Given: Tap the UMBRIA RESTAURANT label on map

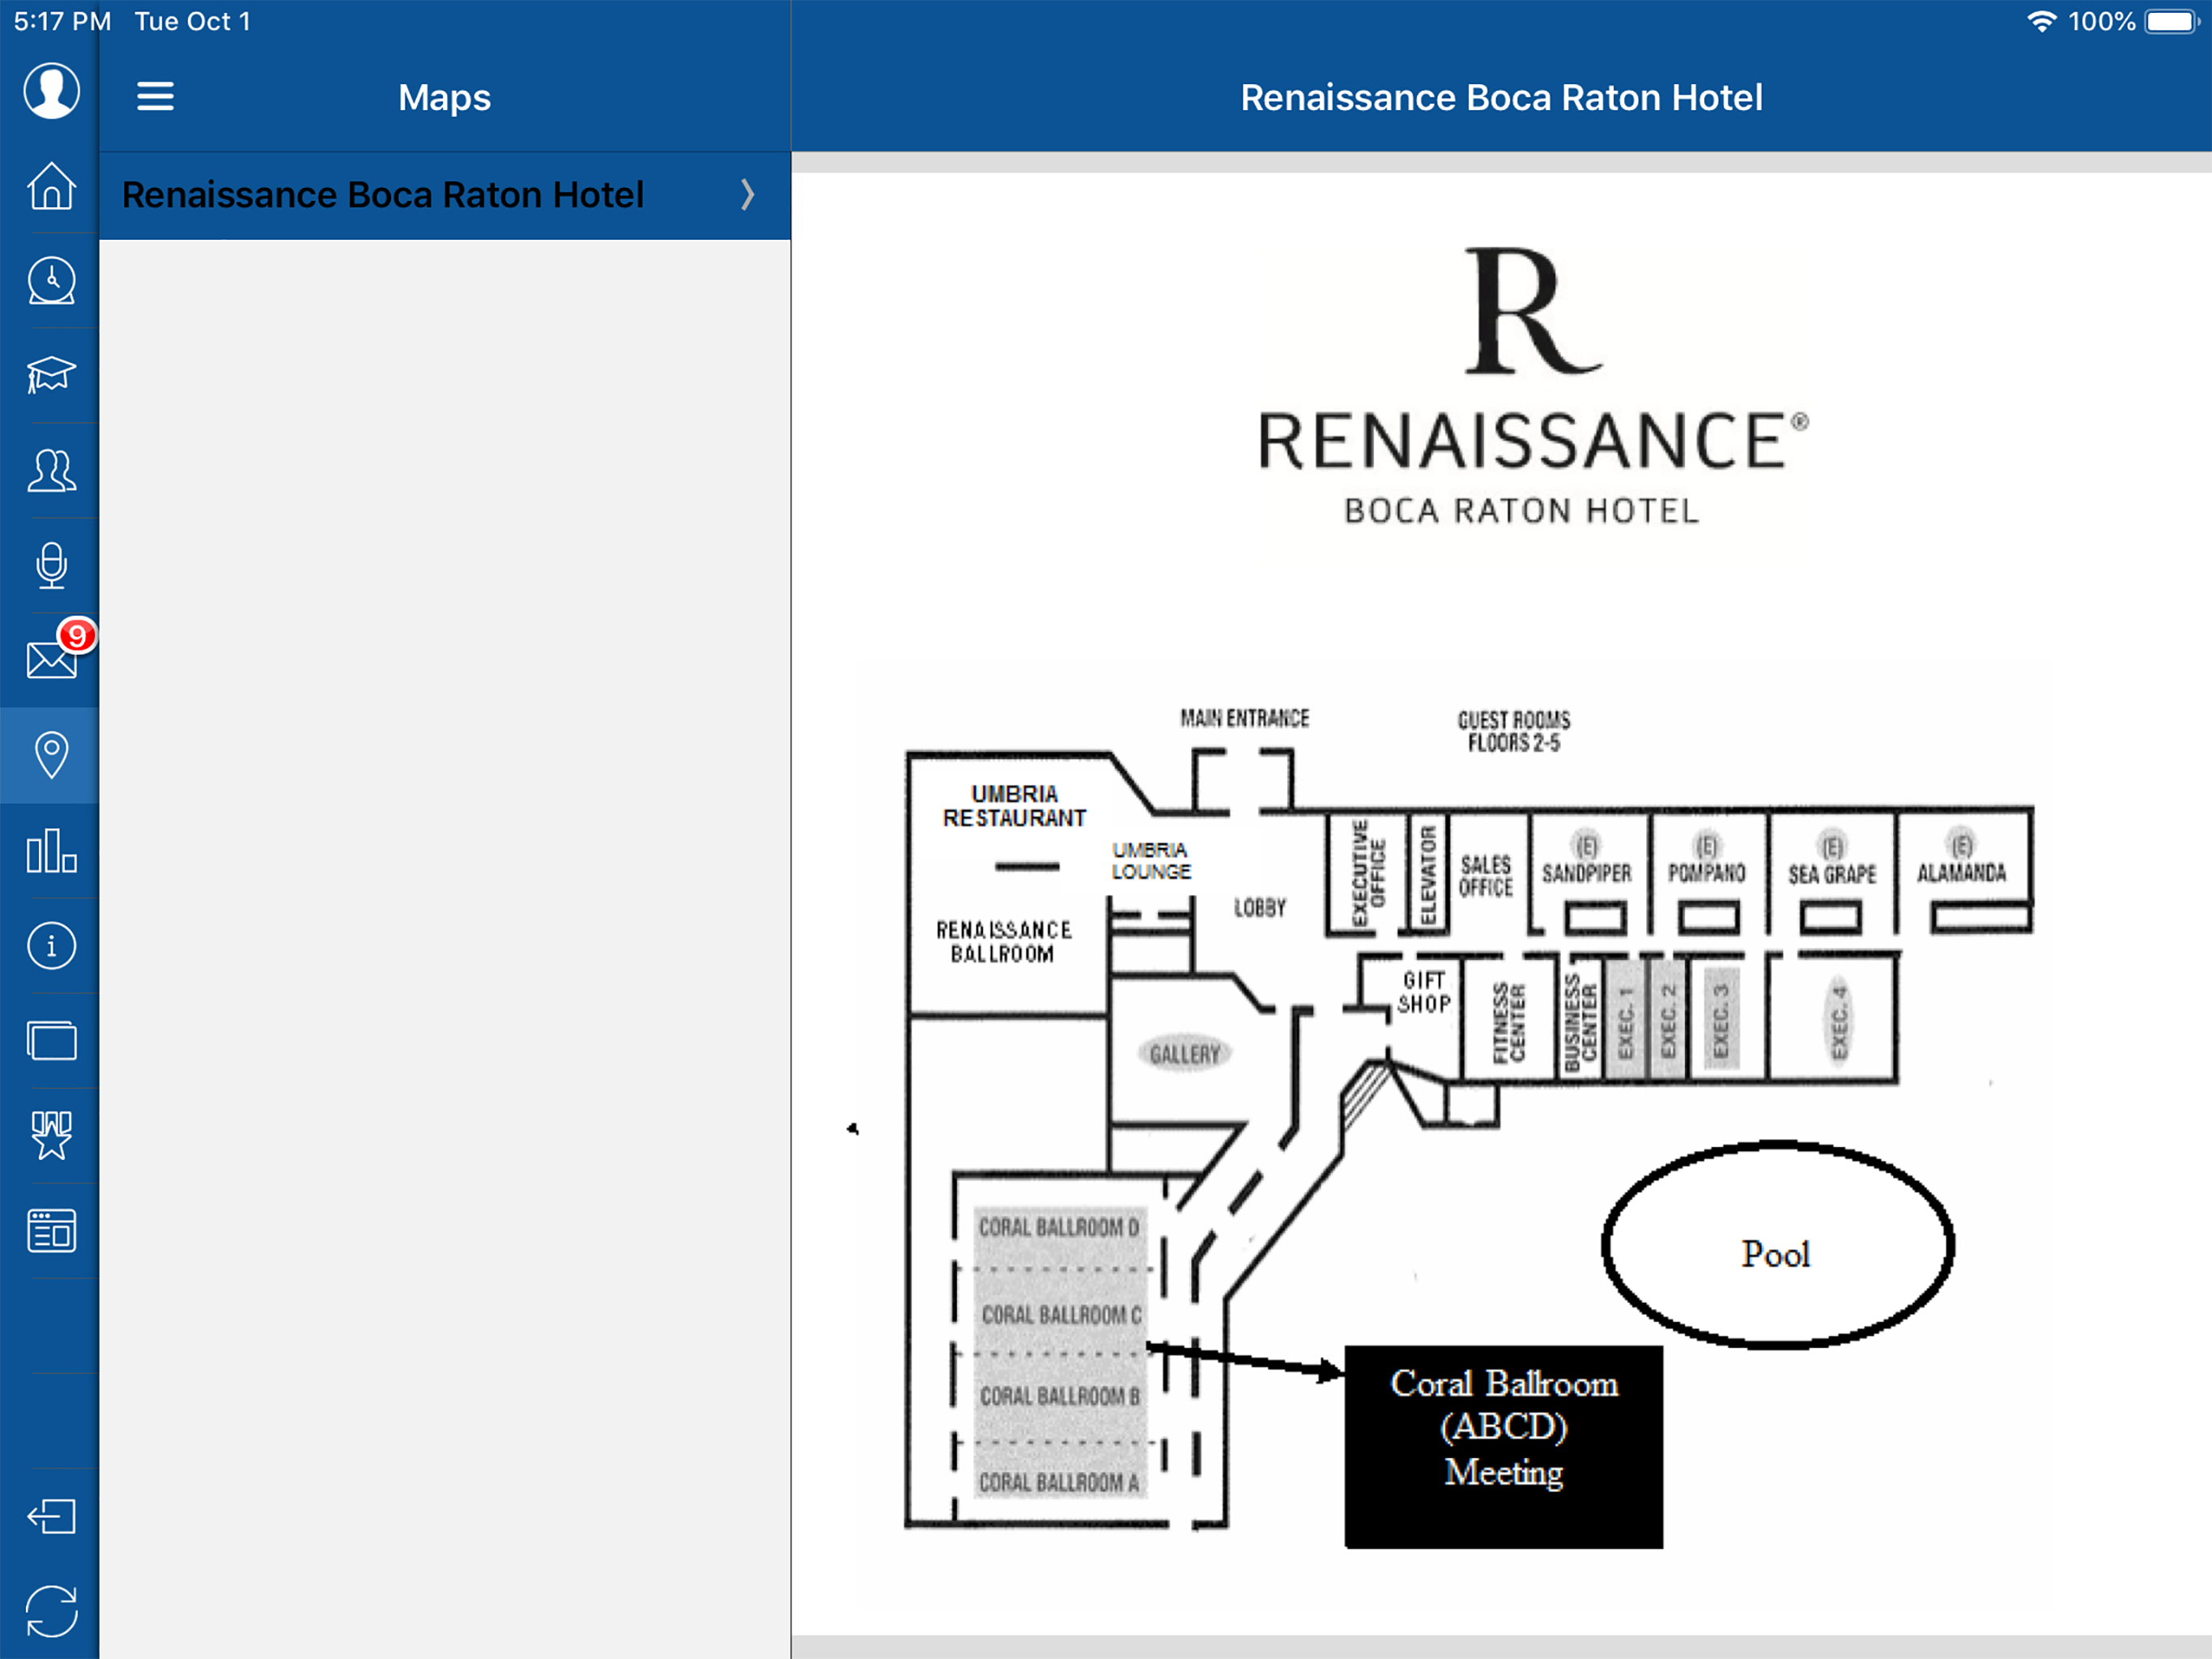Looking at the screenshot, I should click(1014, 805).
